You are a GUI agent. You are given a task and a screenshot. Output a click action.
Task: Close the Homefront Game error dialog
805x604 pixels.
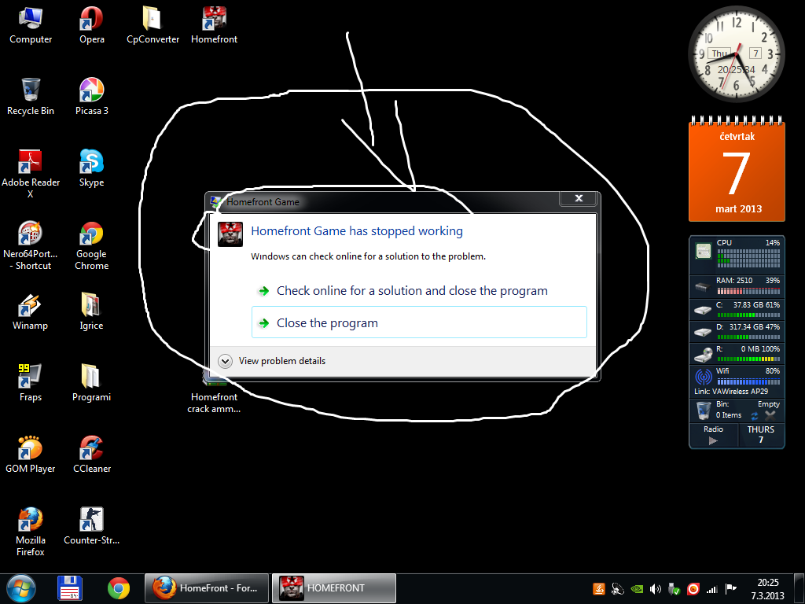[x=579, y=198]
